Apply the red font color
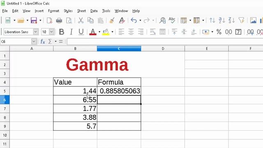Screen dimensions: 263x148 pos(93,32)
